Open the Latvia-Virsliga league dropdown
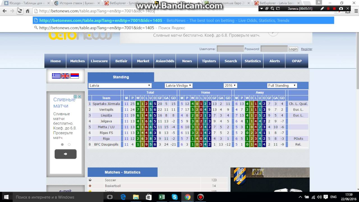 coord(178,86)
